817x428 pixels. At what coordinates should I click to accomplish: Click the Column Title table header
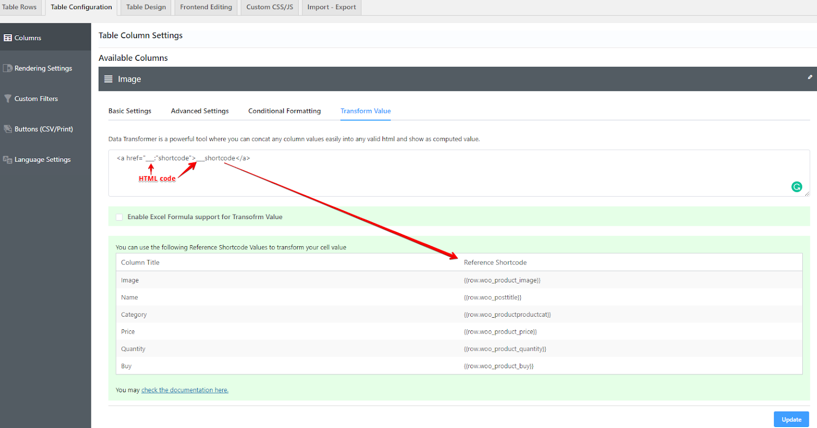tap(140, 263)
